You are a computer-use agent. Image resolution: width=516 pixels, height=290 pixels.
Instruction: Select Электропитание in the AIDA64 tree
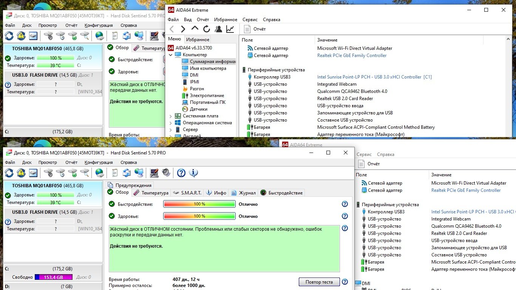point(207,96)
